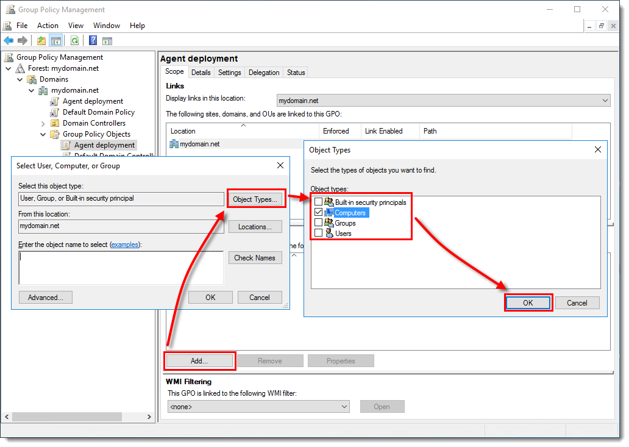
Task: Collapse the Group Policy Objects node
Action: 43,134
